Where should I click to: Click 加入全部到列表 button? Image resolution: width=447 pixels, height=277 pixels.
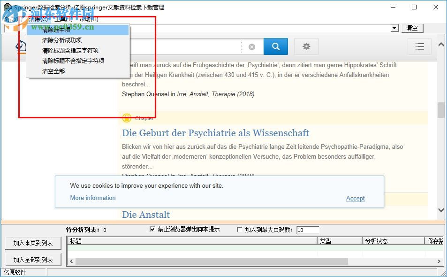(33, 260)
